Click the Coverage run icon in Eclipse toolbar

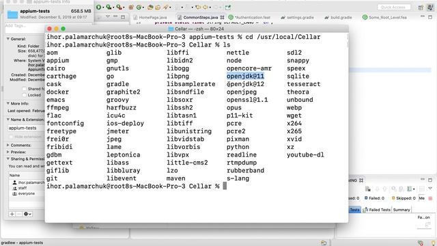click(x=109, y=8)
